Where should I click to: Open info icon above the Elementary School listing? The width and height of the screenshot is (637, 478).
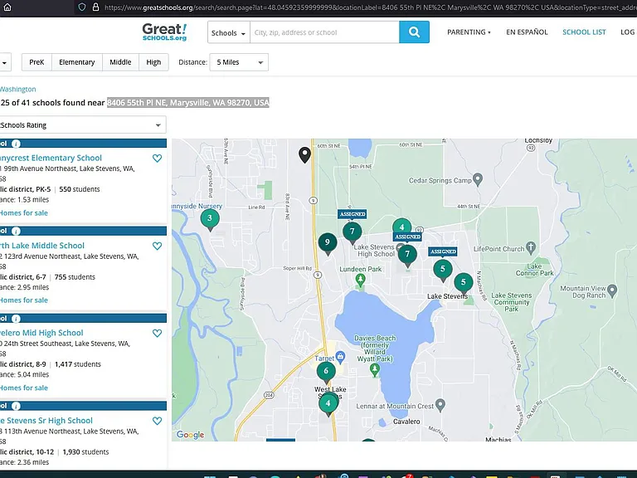tap(16, 144)
